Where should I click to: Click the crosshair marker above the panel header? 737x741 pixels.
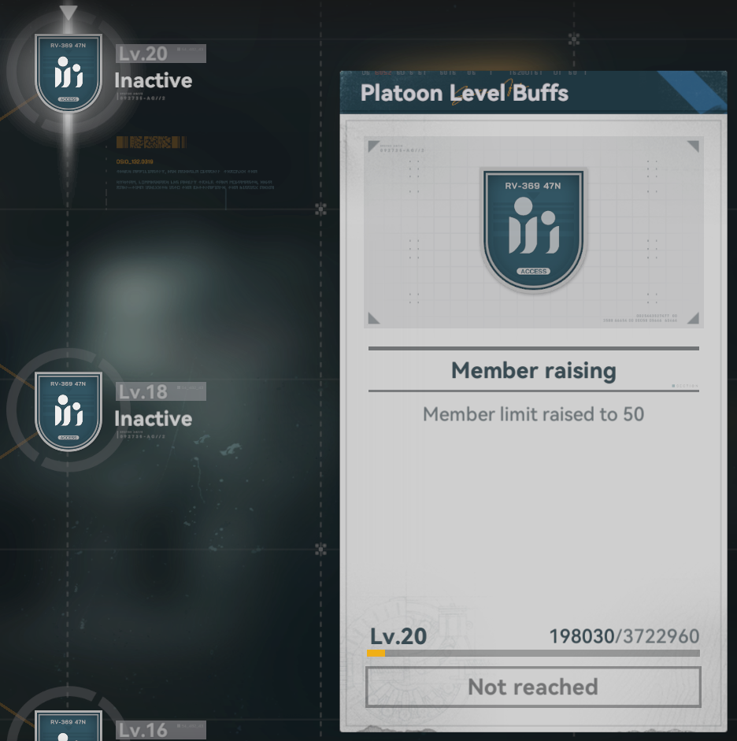tap(574, 39)
